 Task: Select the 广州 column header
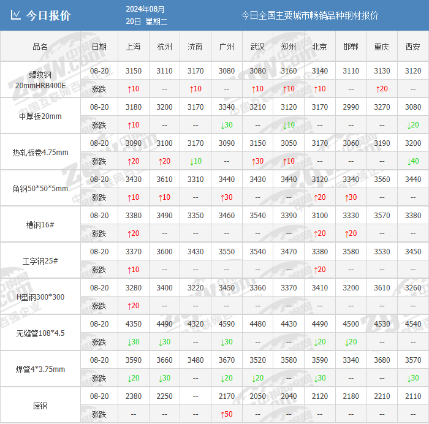coord(227,47)
